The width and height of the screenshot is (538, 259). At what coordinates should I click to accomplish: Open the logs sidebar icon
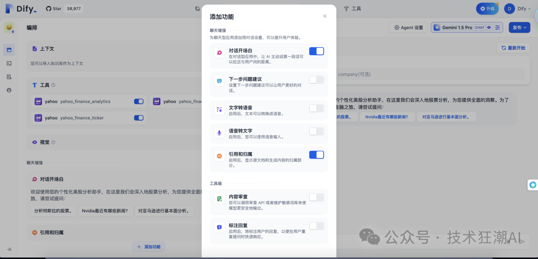coord(9,77)
